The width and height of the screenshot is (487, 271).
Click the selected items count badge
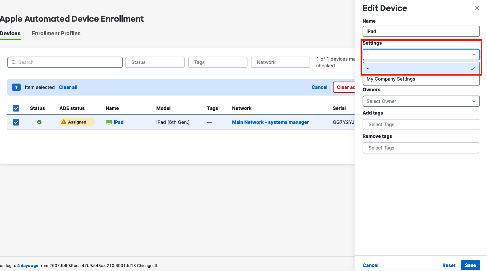click(x=16, y=87)
